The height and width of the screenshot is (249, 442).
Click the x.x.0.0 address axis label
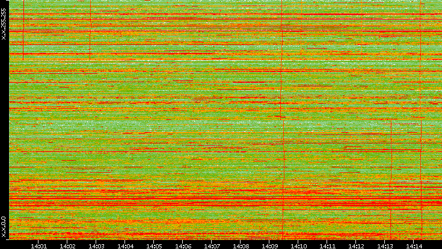coord(4,227)
